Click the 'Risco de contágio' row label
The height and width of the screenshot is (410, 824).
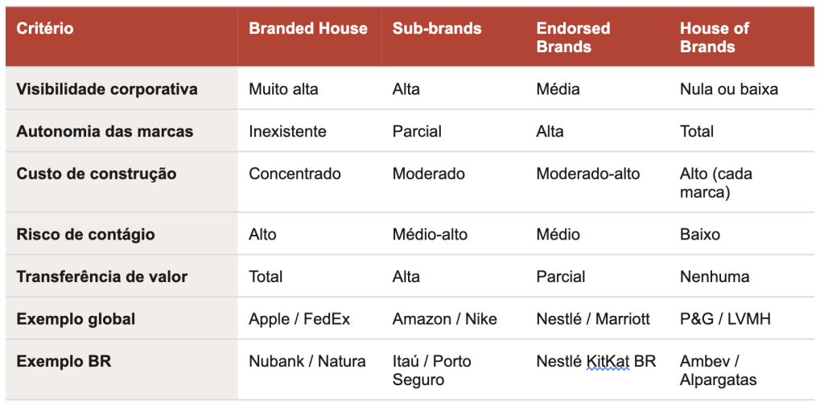85,235
